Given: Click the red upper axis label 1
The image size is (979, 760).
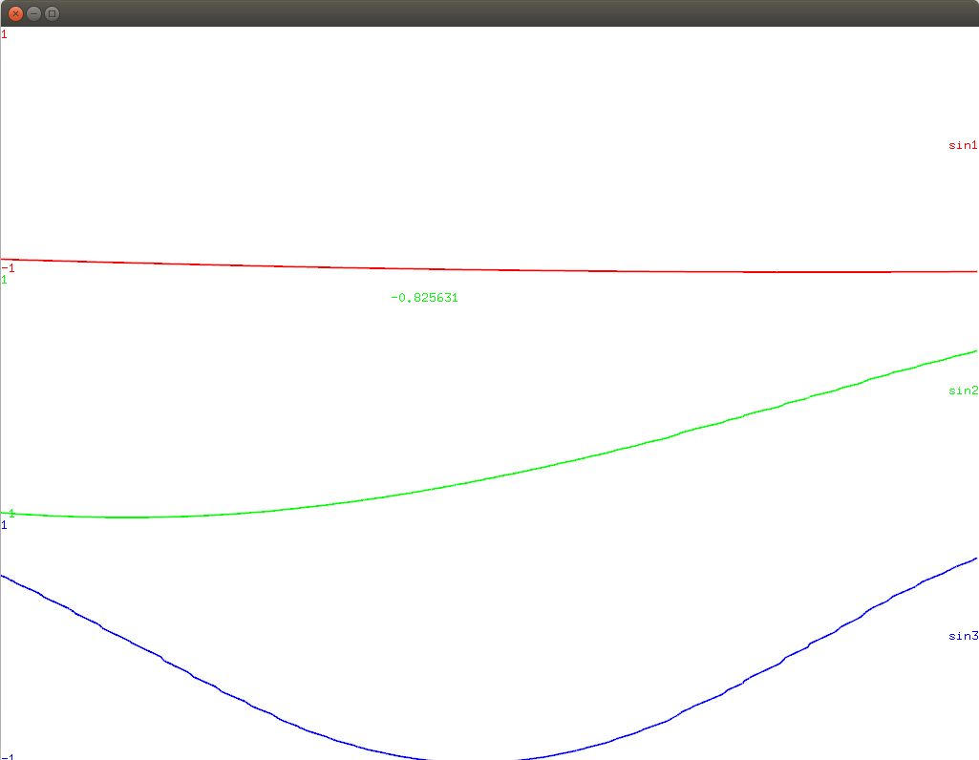Looking at the screenshot, I should tap(4, 34).
